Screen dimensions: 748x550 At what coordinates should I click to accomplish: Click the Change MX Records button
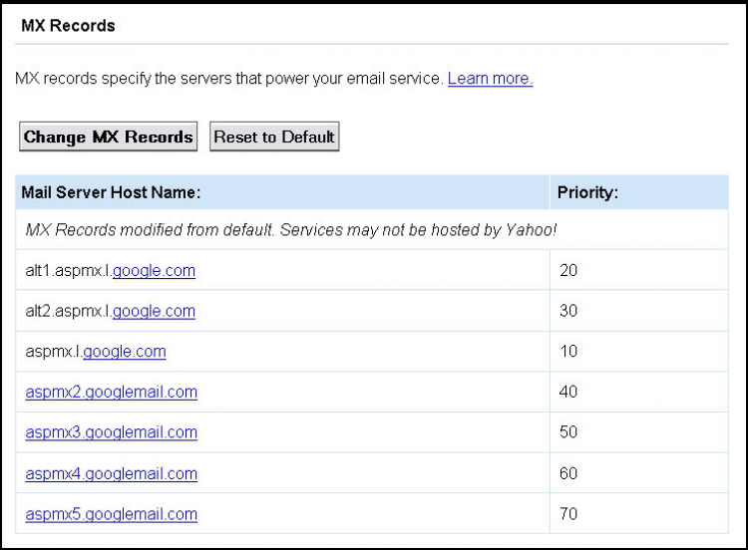tap(109, 137)
